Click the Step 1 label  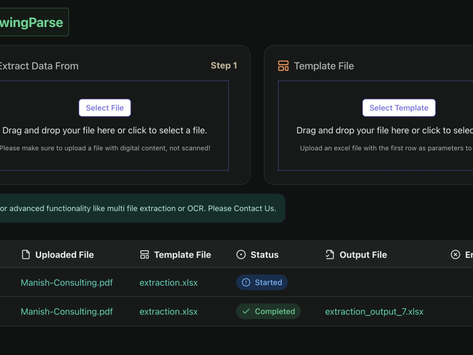point(224,65)
